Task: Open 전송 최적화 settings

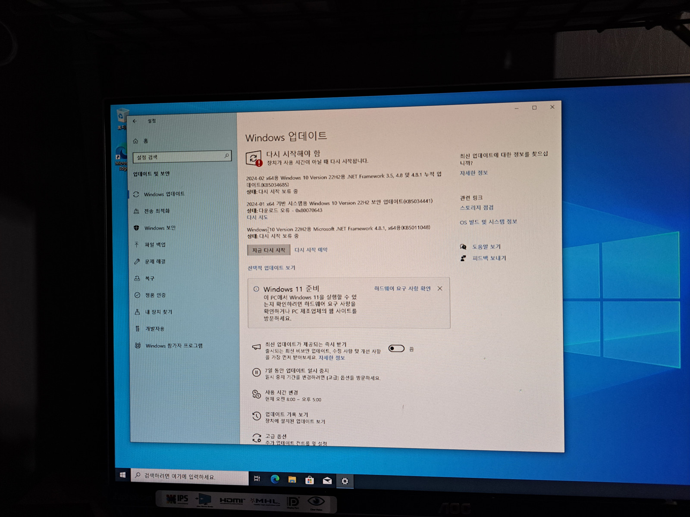Action: pyautogui.click(x=157, y=211)
